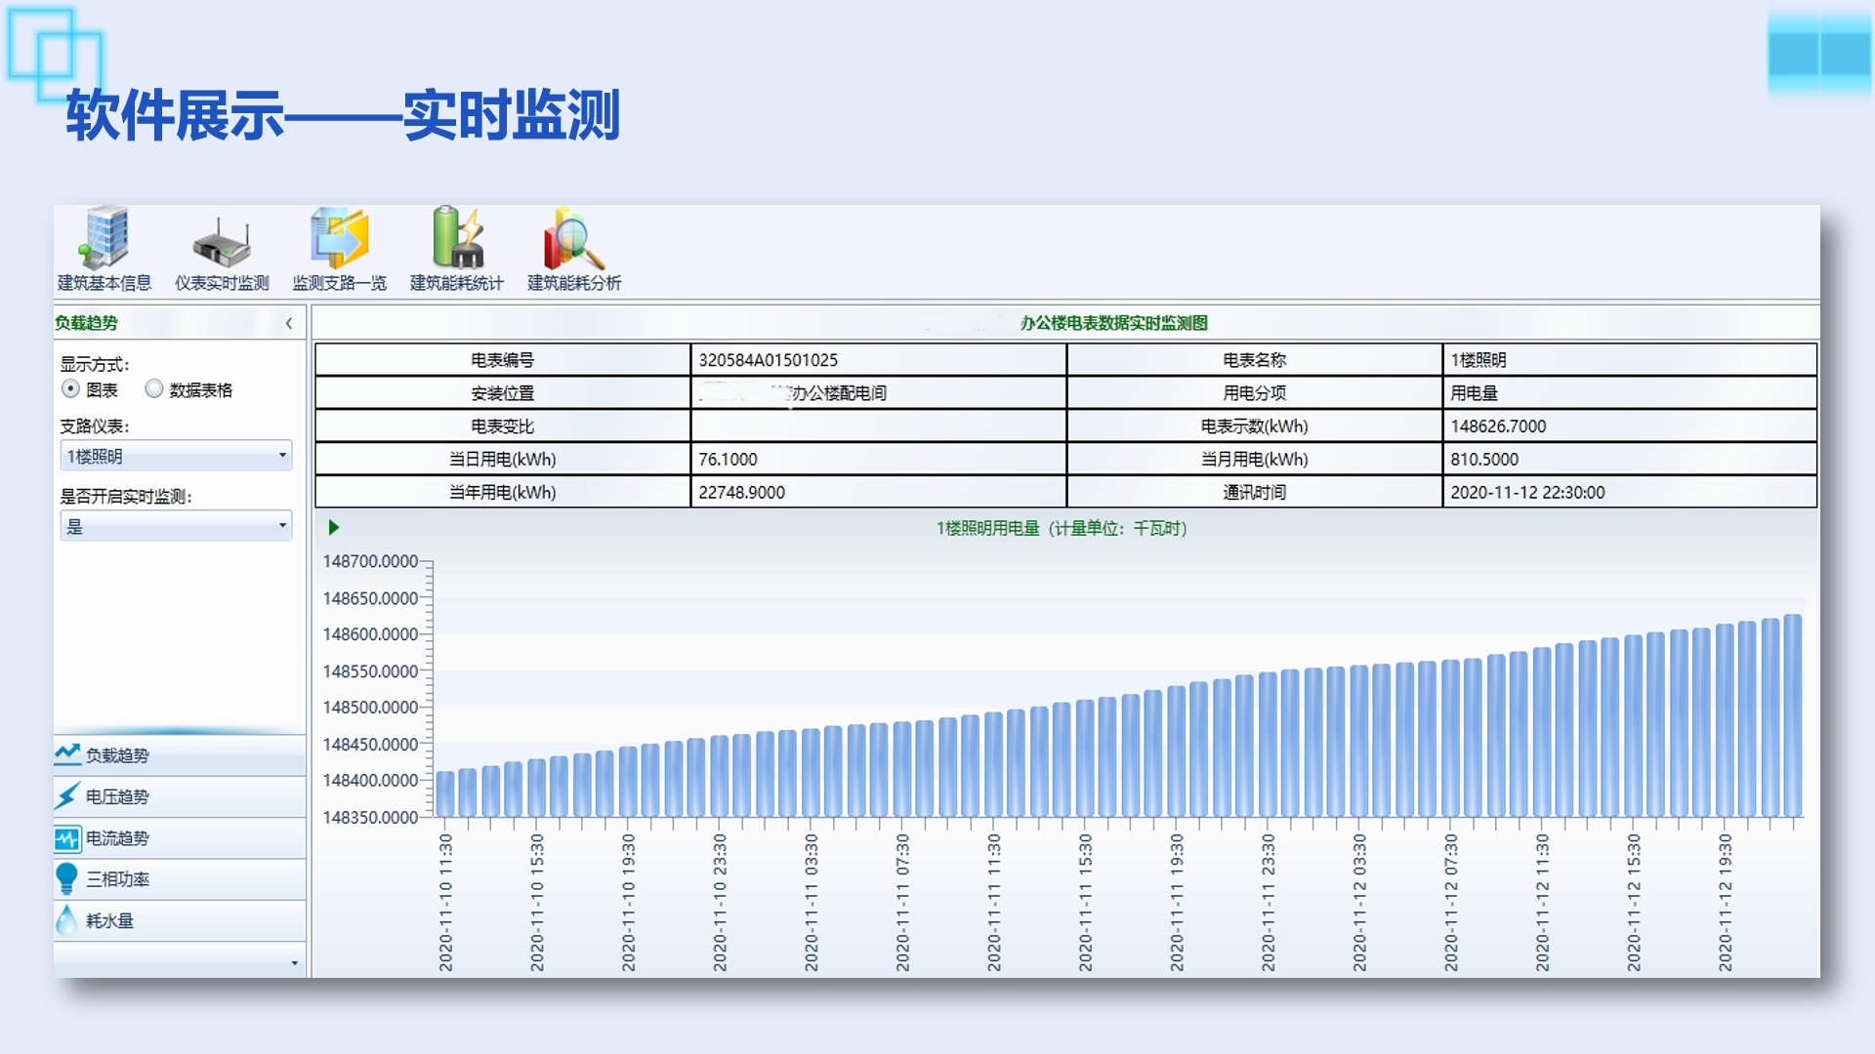Click the 当日用电(kWh) label cell

point(503,459)
